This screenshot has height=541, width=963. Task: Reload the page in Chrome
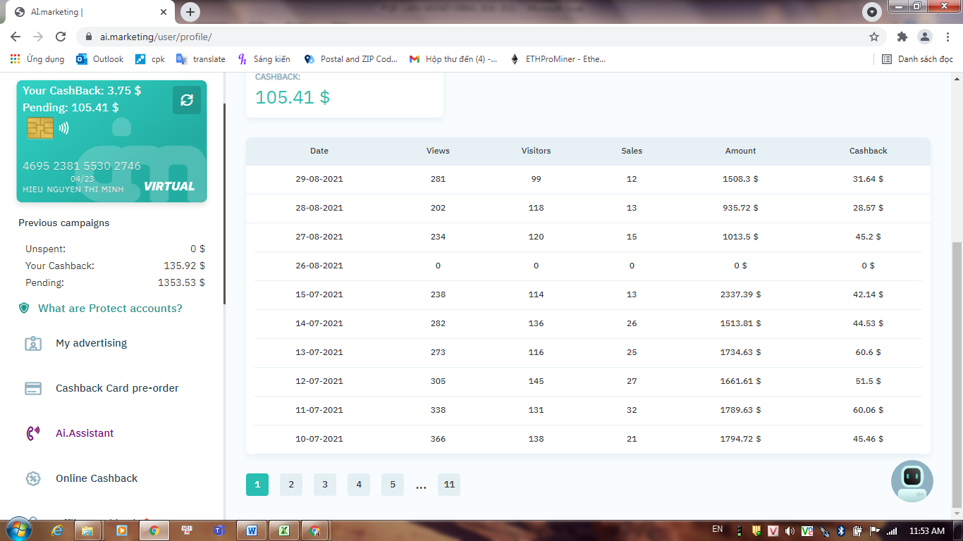pos(61,37)
